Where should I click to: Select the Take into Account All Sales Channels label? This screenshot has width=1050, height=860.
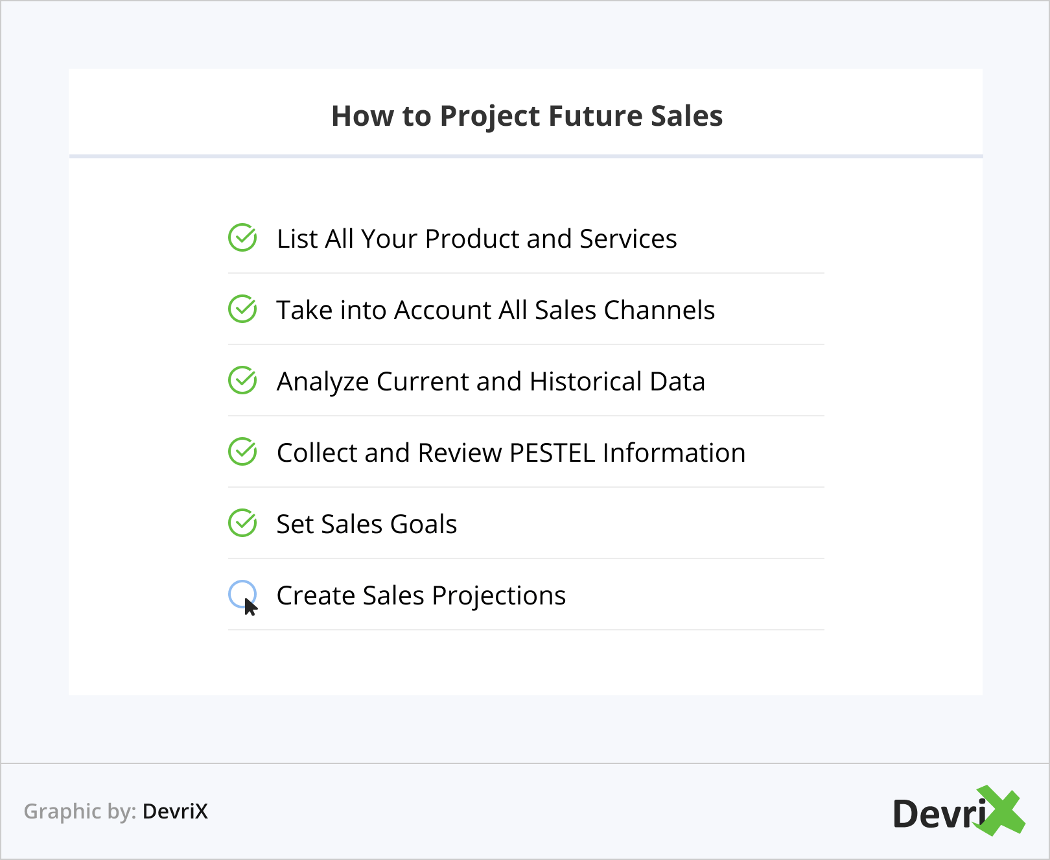[495, 310]
